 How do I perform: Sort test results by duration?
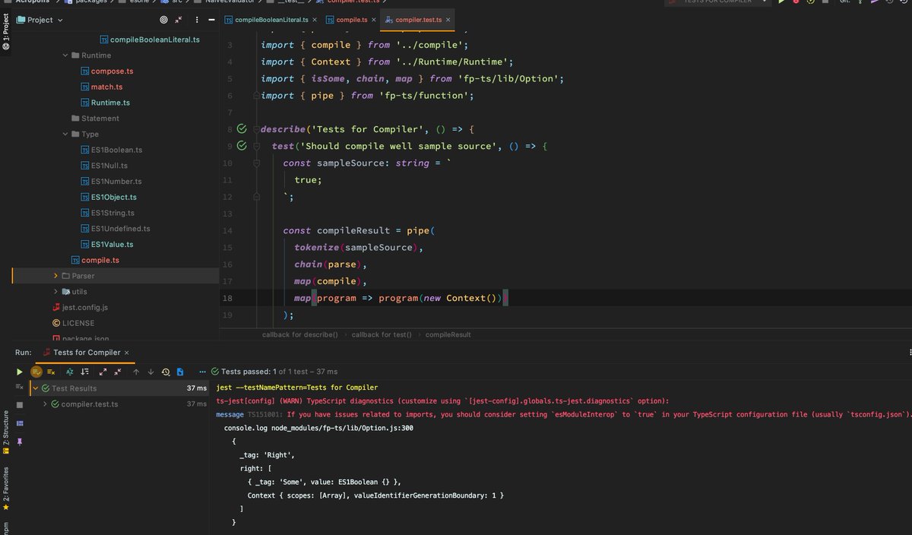84,372
